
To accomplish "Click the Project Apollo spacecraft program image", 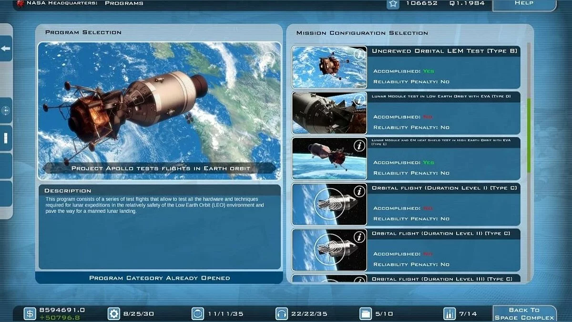I will [159, 111].
